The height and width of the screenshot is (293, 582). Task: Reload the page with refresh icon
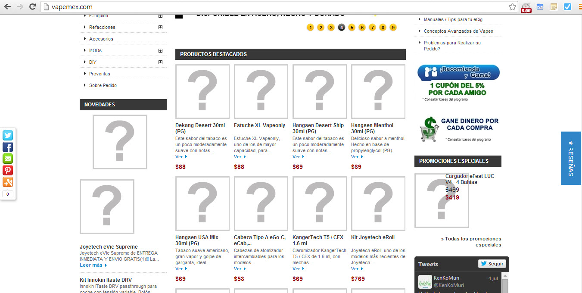(32, 6)
